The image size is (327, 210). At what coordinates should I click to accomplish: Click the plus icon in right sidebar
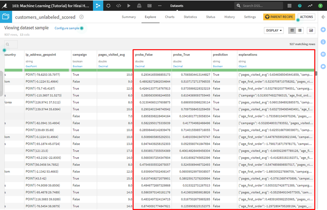click(x=323, y=30)
